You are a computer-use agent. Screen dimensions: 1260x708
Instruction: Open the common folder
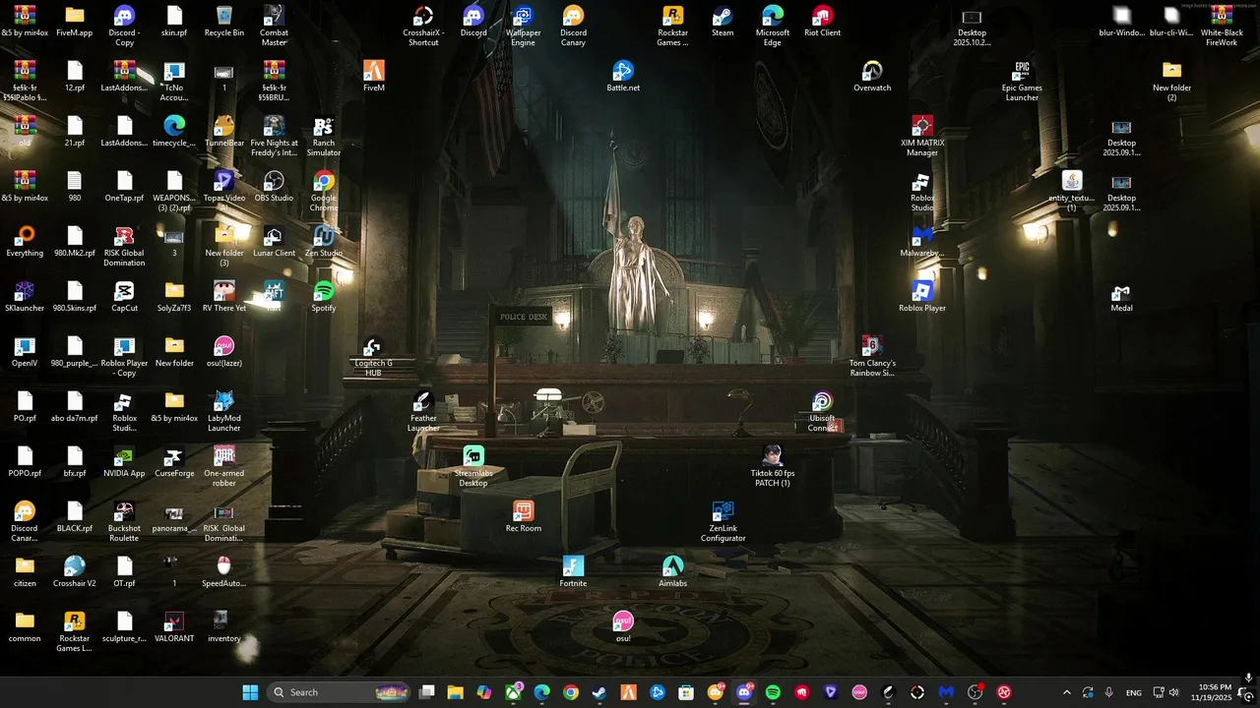[x=25, y=627]
